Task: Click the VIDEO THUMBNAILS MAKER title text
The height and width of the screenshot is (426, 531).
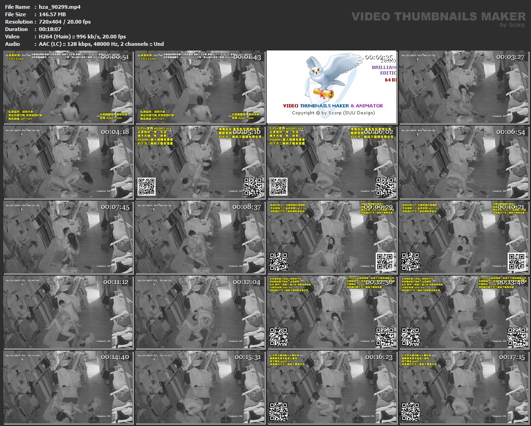Action: [438, 16]
